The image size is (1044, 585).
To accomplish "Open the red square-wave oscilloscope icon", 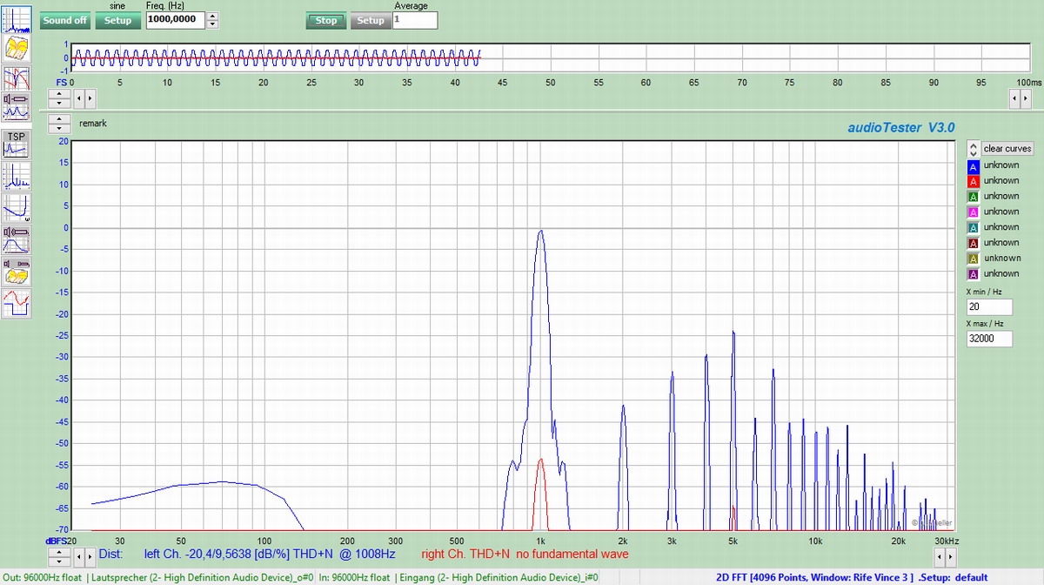I will (x=17, y=303).
